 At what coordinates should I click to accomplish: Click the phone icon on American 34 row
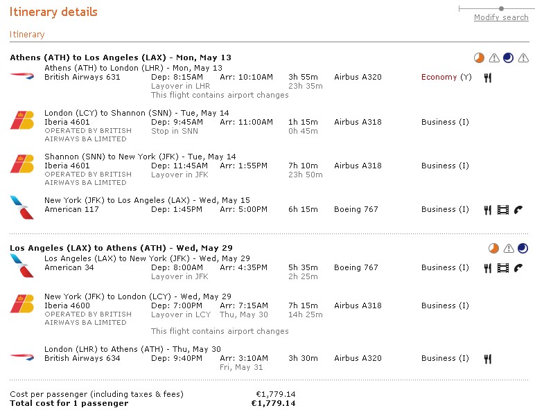click(518, 267)
